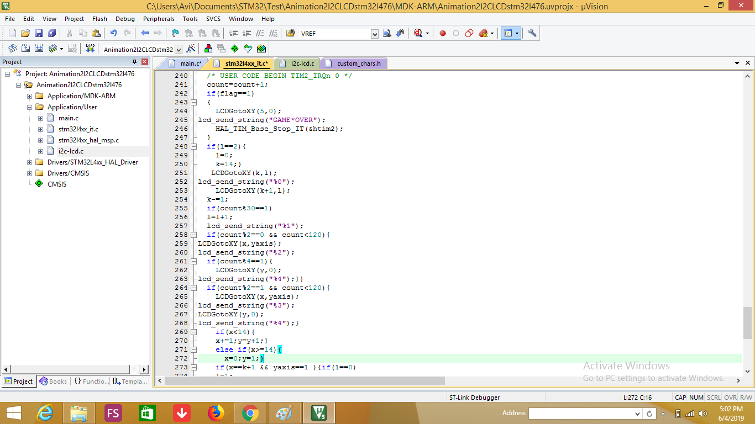This screenshot has height=424, width=755.
Task: Click the Save All icon
Action: point(52,33)
